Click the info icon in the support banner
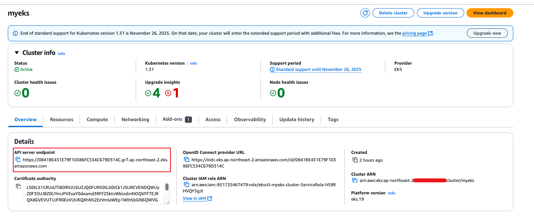This screenshot has height=217, width=534. pos(15,34)
